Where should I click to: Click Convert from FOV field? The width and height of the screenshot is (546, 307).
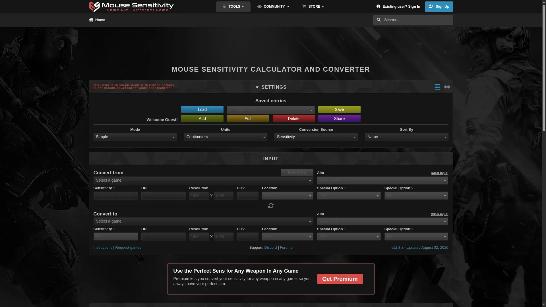point(248,196)
